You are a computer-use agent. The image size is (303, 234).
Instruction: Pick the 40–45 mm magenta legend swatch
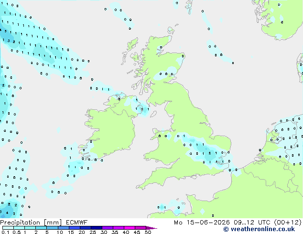(130, 228)
